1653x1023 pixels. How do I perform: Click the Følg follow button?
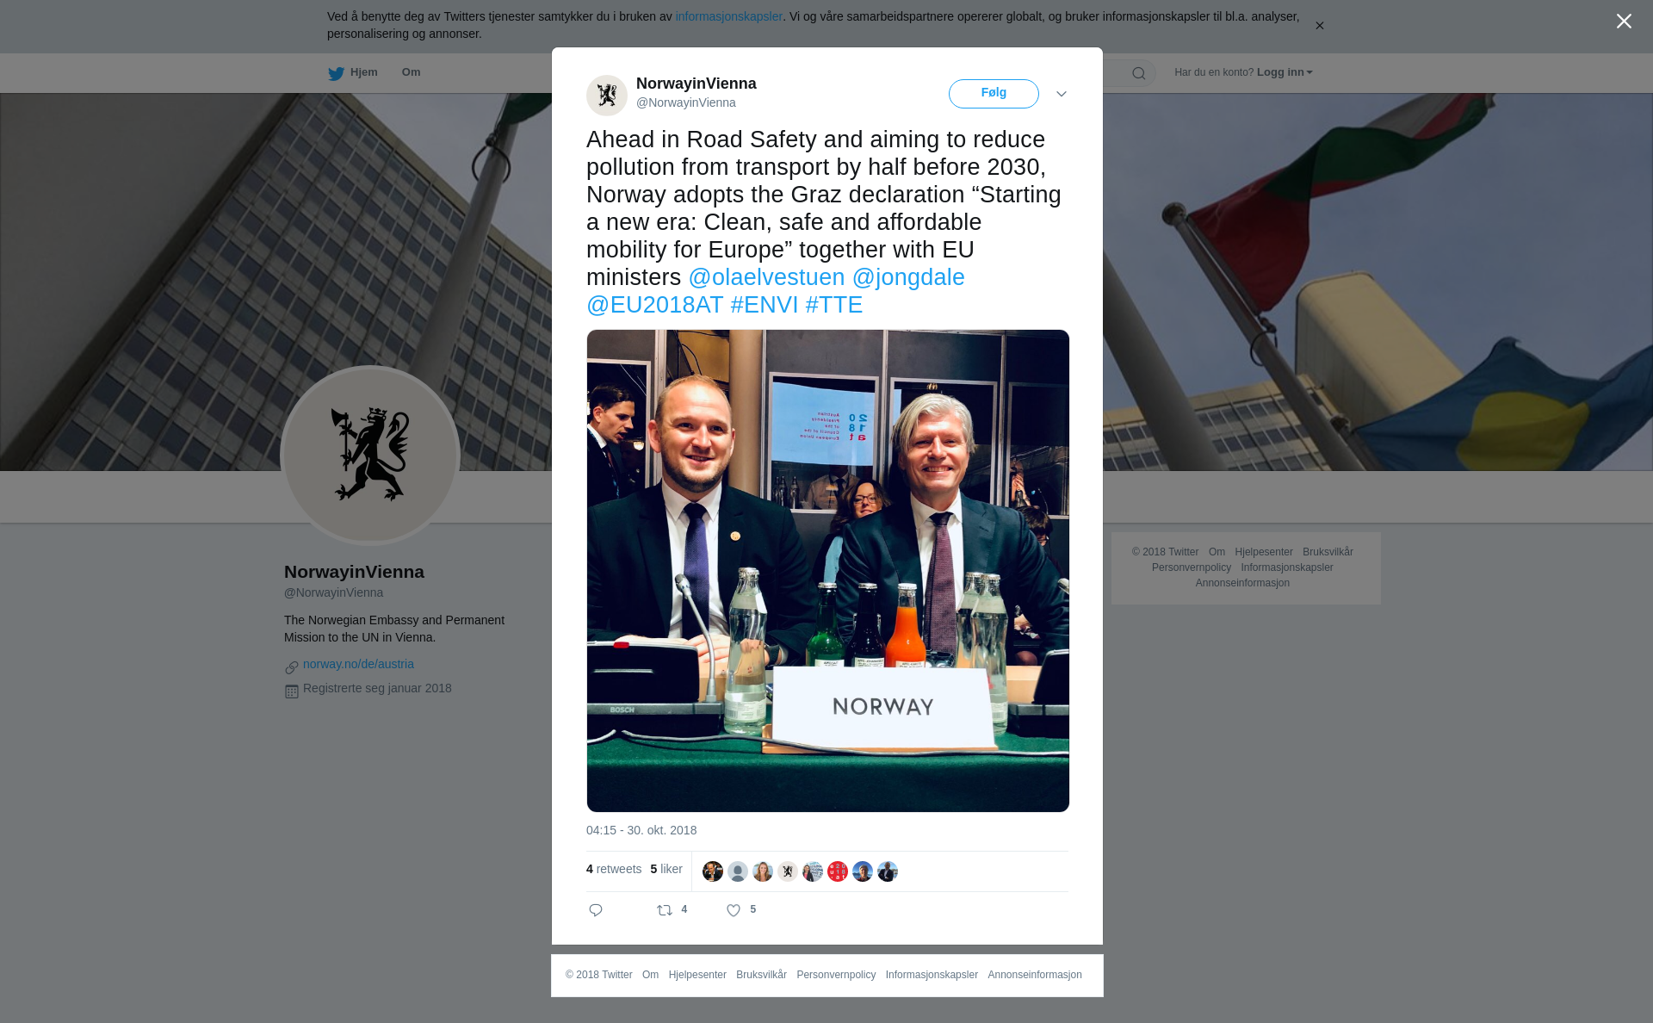[994, 93]
